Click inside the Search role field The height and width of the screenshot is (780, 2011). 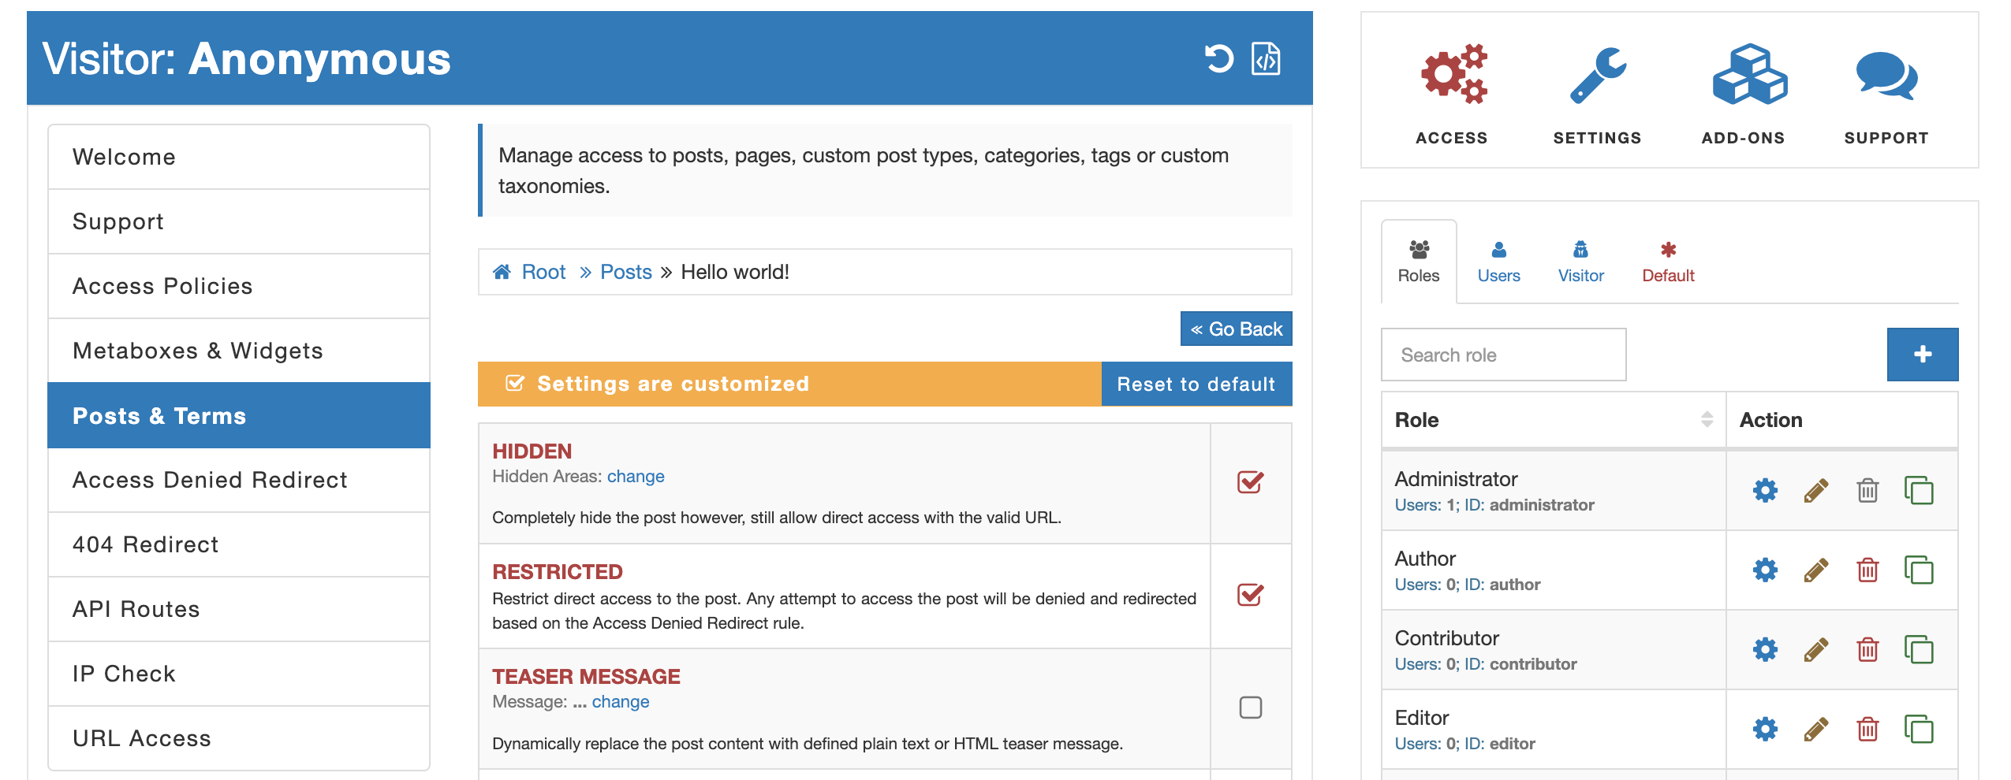click(1502, 355)
